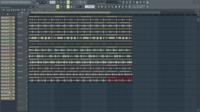
Task: Open the channel rack view icon
Action: (106, 7)
